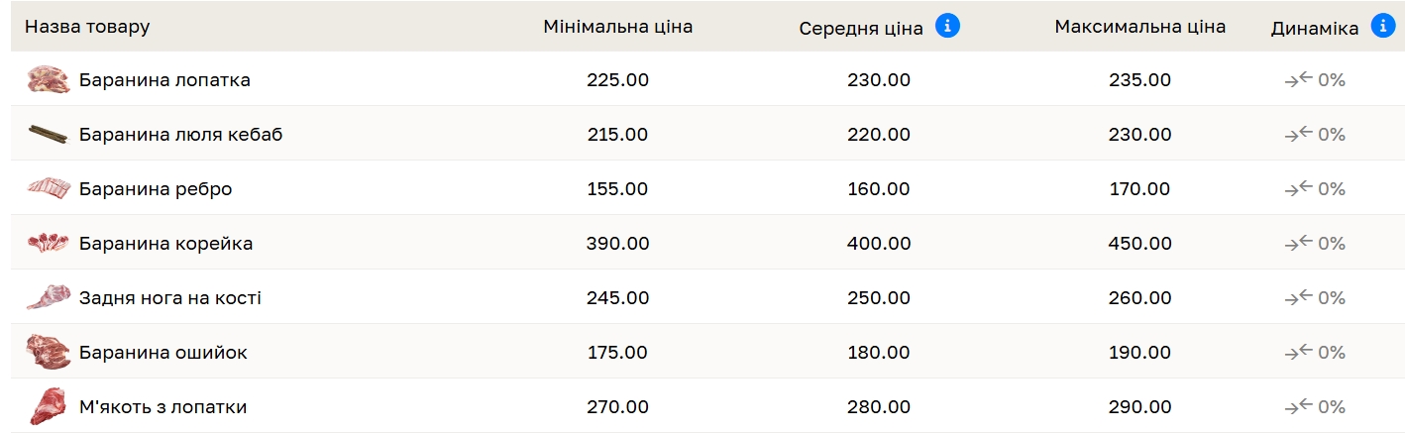Viewport: 1405px width, 433px height.
Task: Click the dynamics arrows icon for Баранина ребро
Action: click(x=1298, y=188)
